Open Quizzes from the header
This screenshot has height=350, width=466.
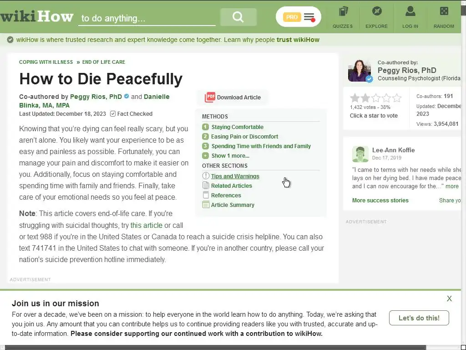click(343, 17)
